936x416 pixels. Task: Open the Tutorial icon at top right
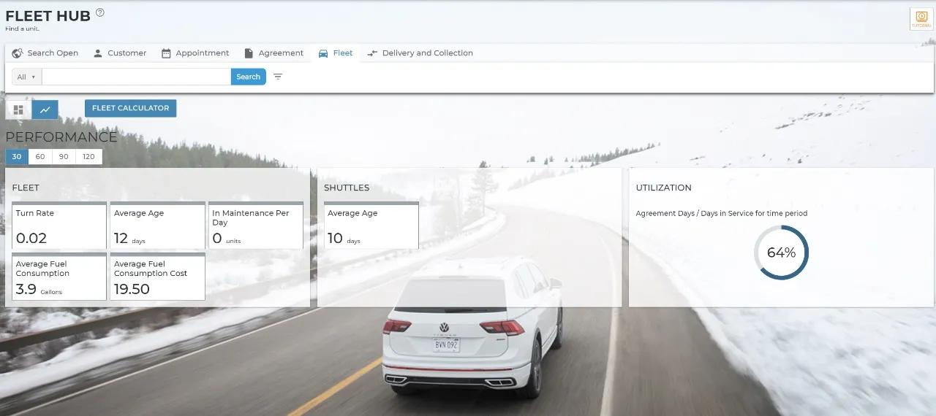(920, 19)
